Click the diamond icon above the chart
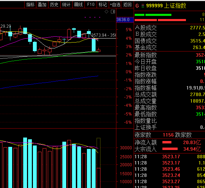The image size is (205, 188). pyautogui.click(x=106, y=12)
